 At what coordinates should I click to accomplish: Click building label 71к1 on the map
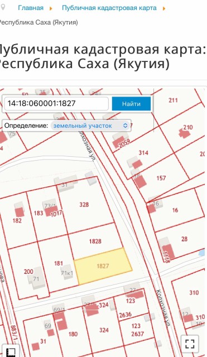pos(67,273)
